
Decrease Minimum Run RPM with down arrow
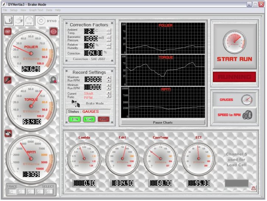[x=109, y=88]
